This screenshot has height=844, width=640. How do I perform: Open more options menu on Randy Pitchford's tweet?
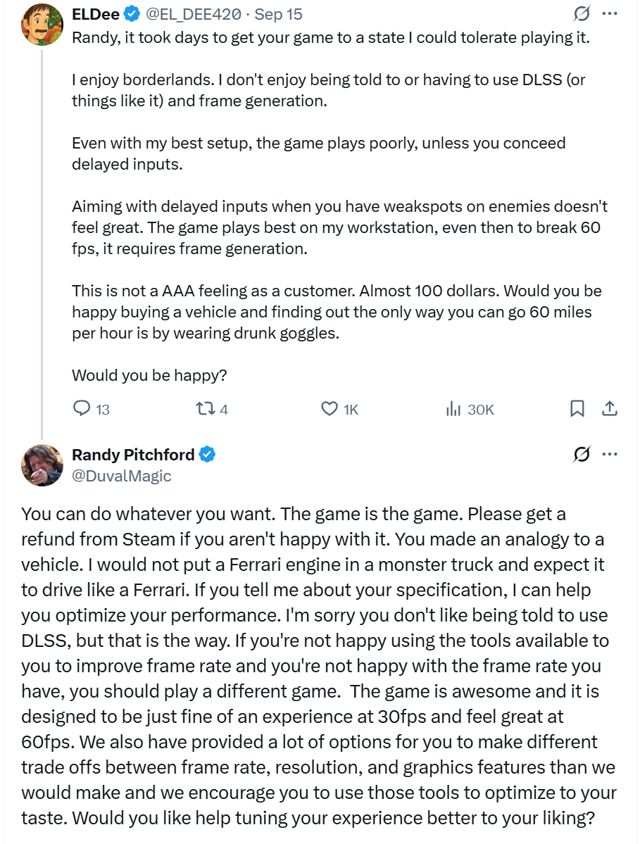click(x=610, y=454)
